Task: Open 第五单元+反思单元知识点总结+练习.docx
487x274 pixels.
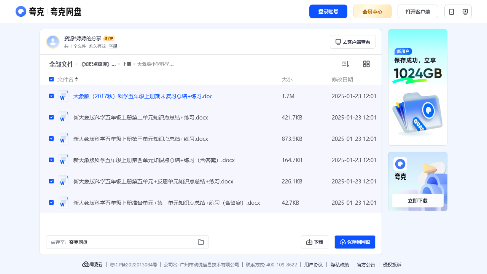Action: tap(153, 182)
